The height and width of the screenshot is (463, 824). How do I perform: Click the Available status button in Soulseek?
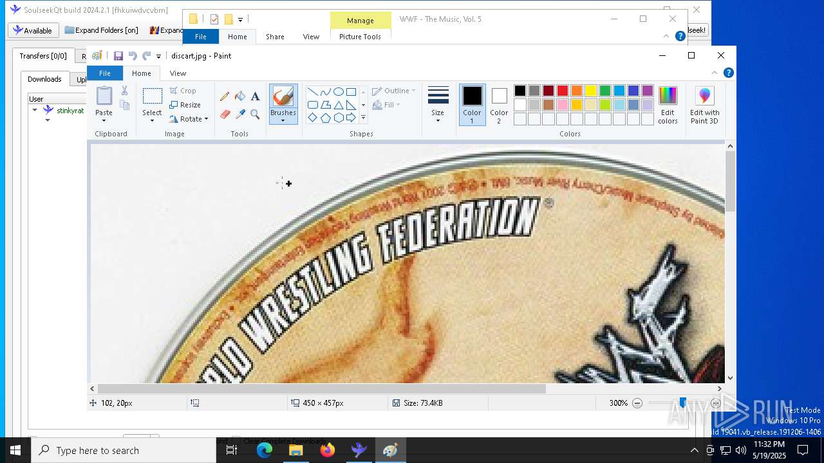(x=33, y=30)
